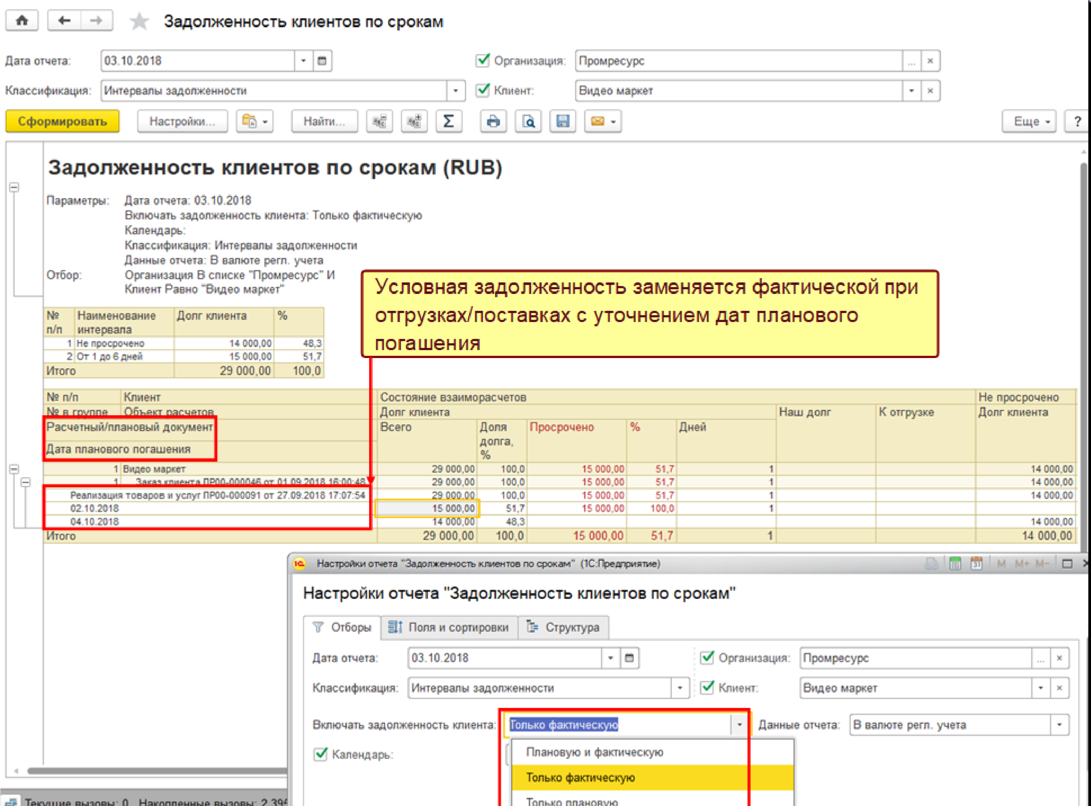Click the Home icon button
Viewport: 1091px width, 806px height.
[22, 21]
